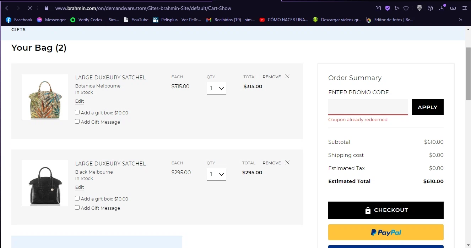Open the Editor de fotos bookmark

pyautogui.click(x=390, y=20)
